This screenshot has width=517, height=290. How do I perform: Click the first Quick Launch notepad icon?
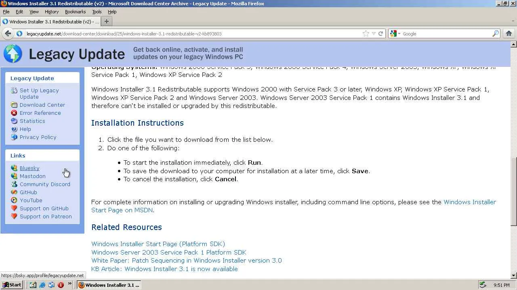33,285
